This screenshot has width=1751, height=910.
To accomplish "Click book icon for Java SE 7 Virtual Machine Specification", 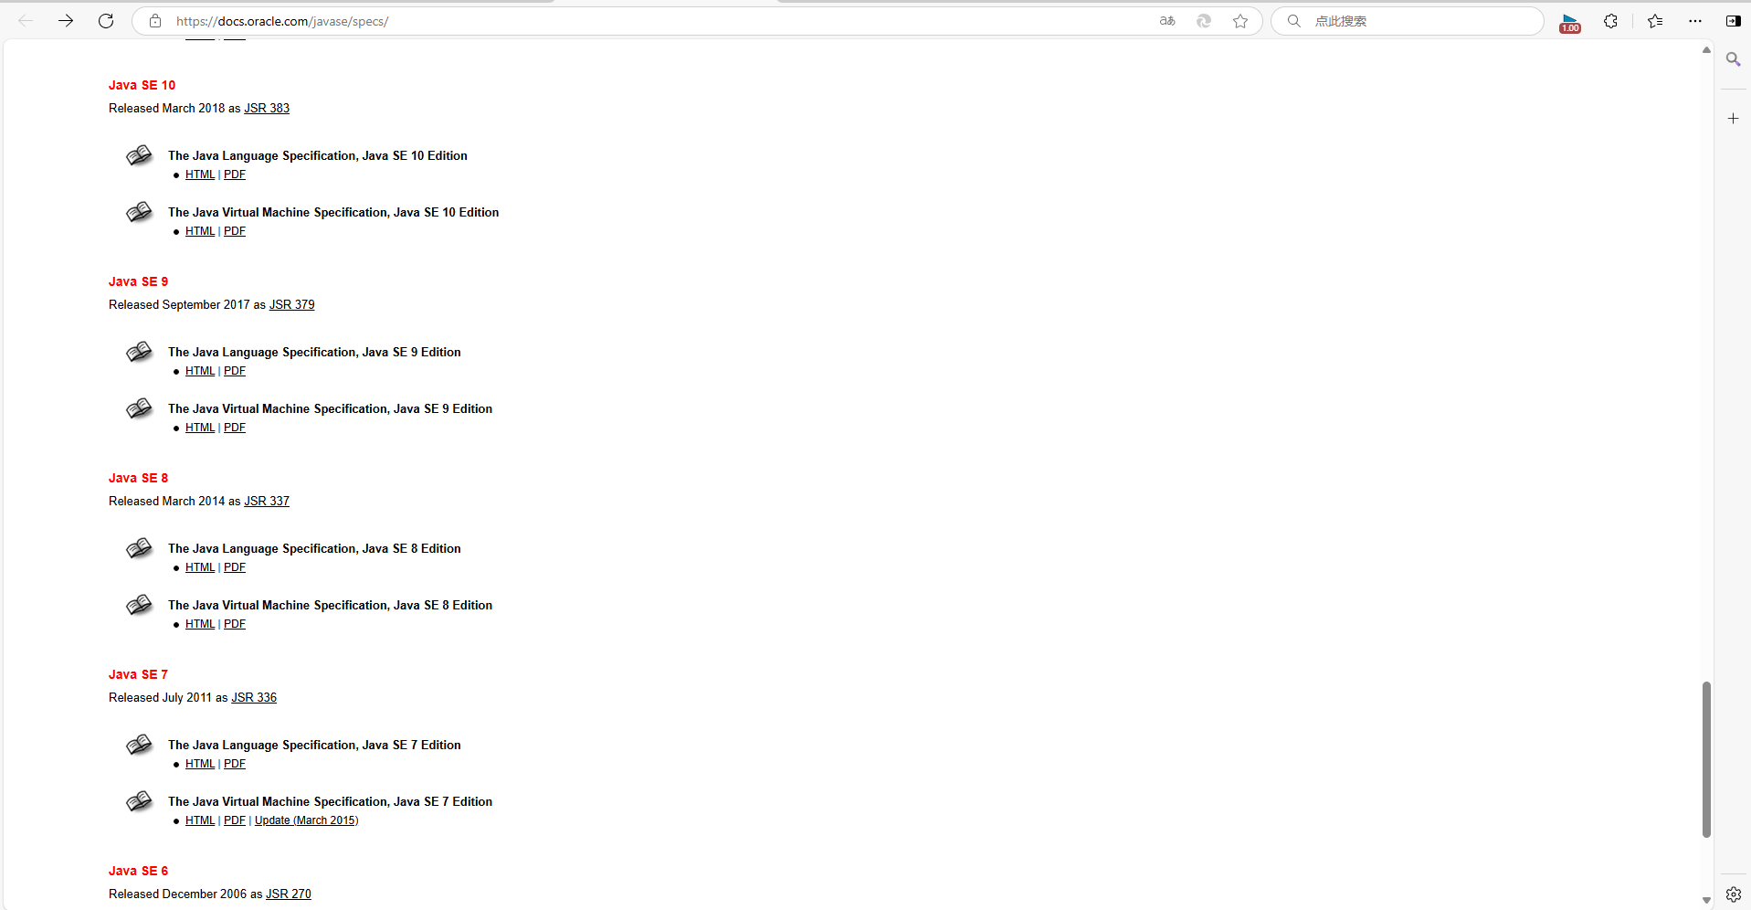I will [139, 801].
